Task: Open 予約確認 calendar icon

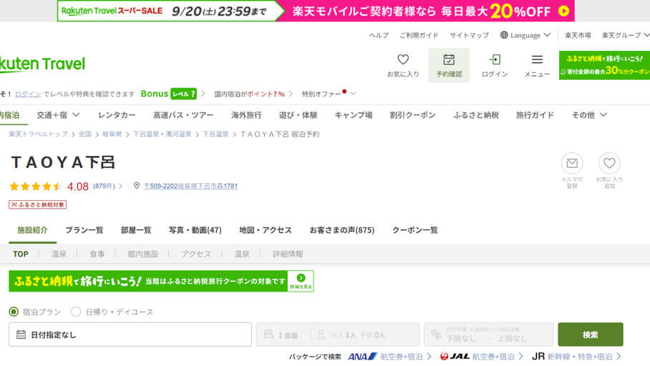Action: (449, 59)
